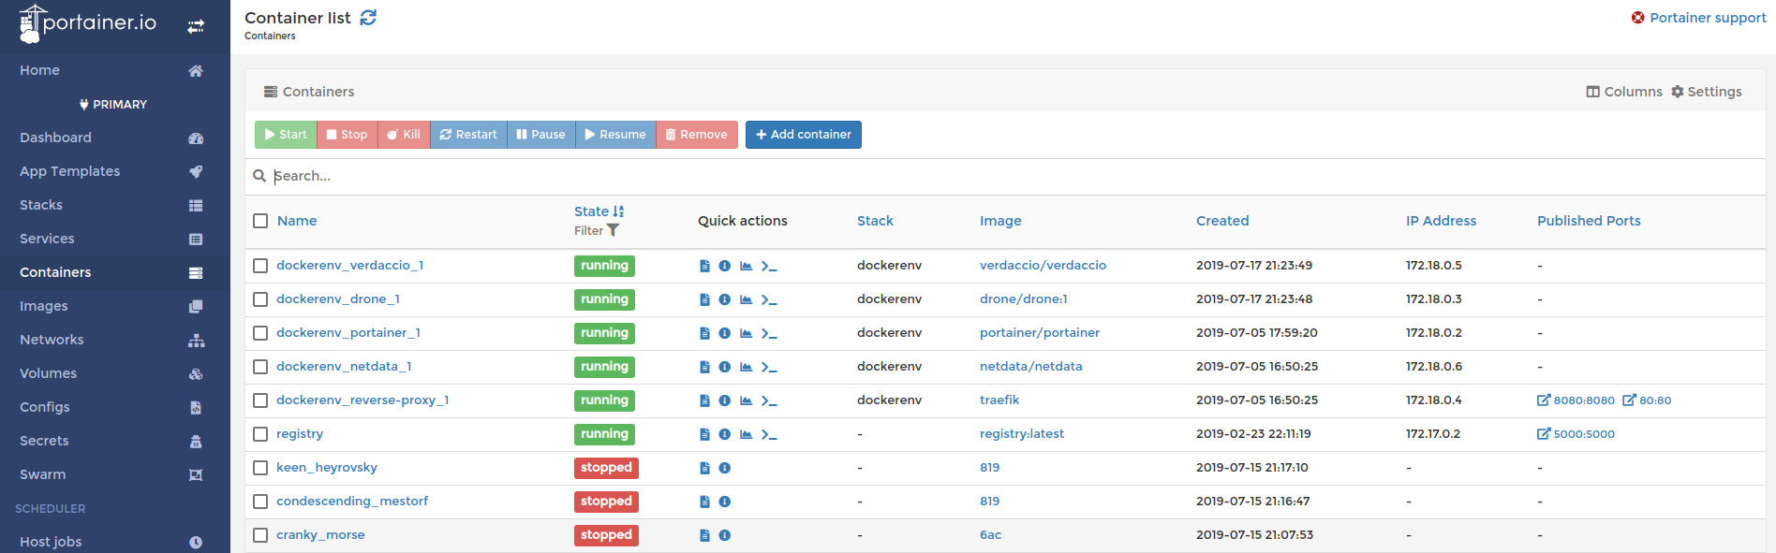The height and width of the screenshot is (553, 1776).
Task: Open logs icon for dockerenv_verdaccio_1
Action: 704,266
